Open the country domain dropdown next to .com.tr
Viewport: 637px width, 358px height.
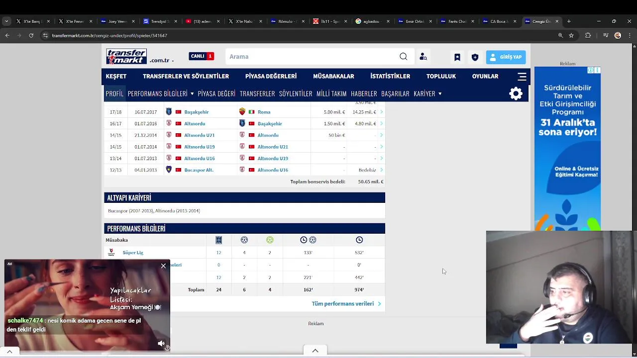(173, 61)
